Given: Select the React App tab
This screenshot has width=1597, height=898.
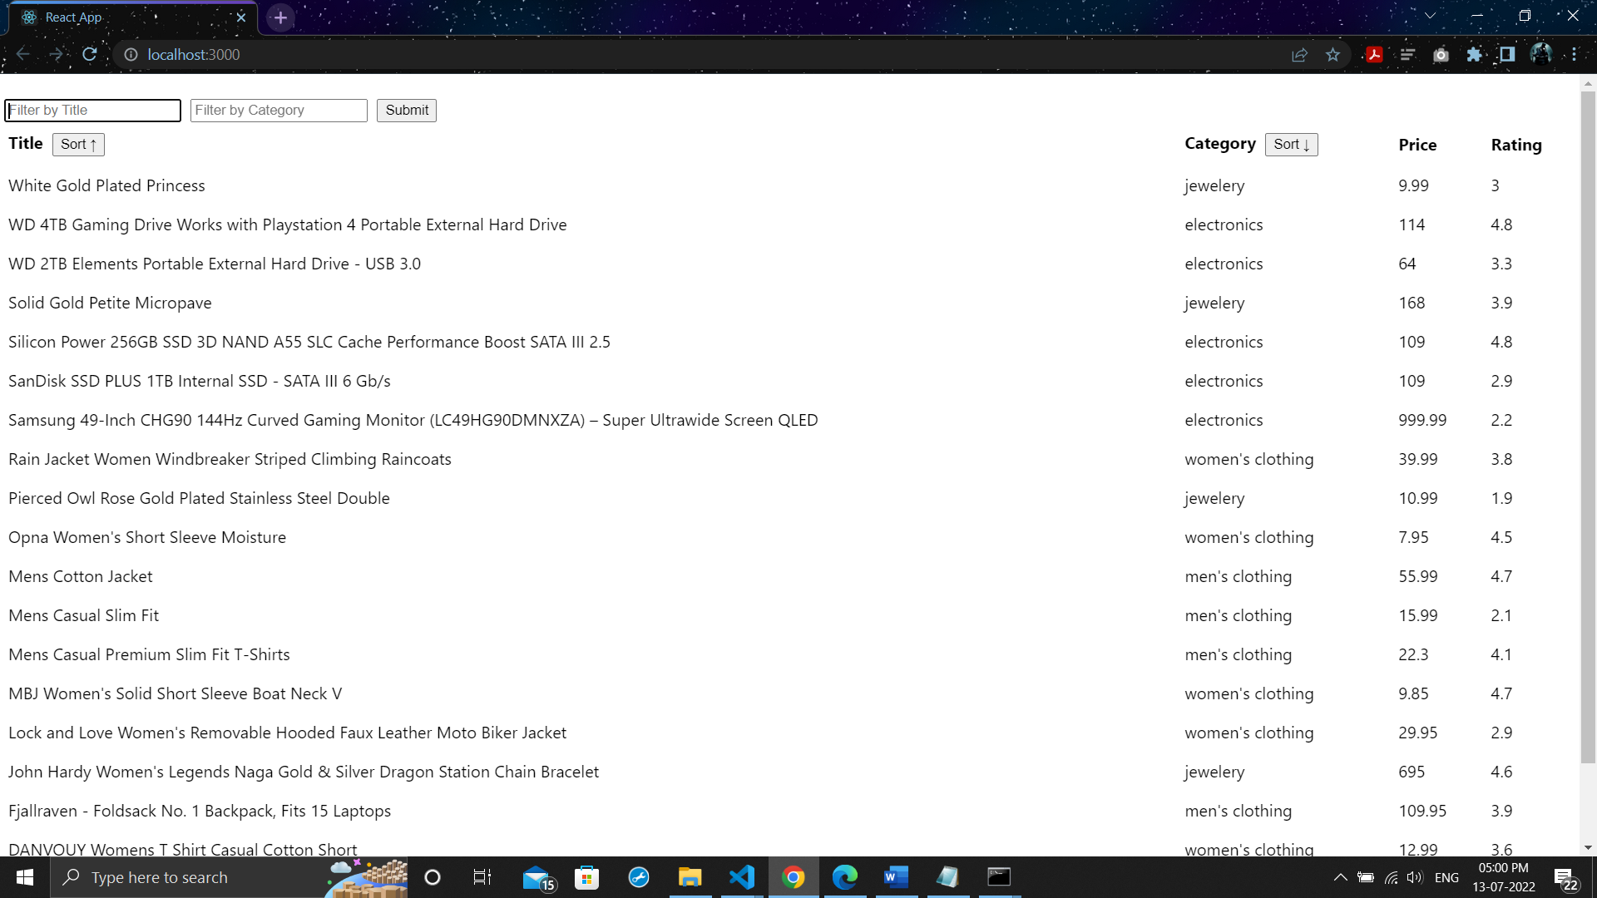Looking at the screenshot, I should coord(133,17).
